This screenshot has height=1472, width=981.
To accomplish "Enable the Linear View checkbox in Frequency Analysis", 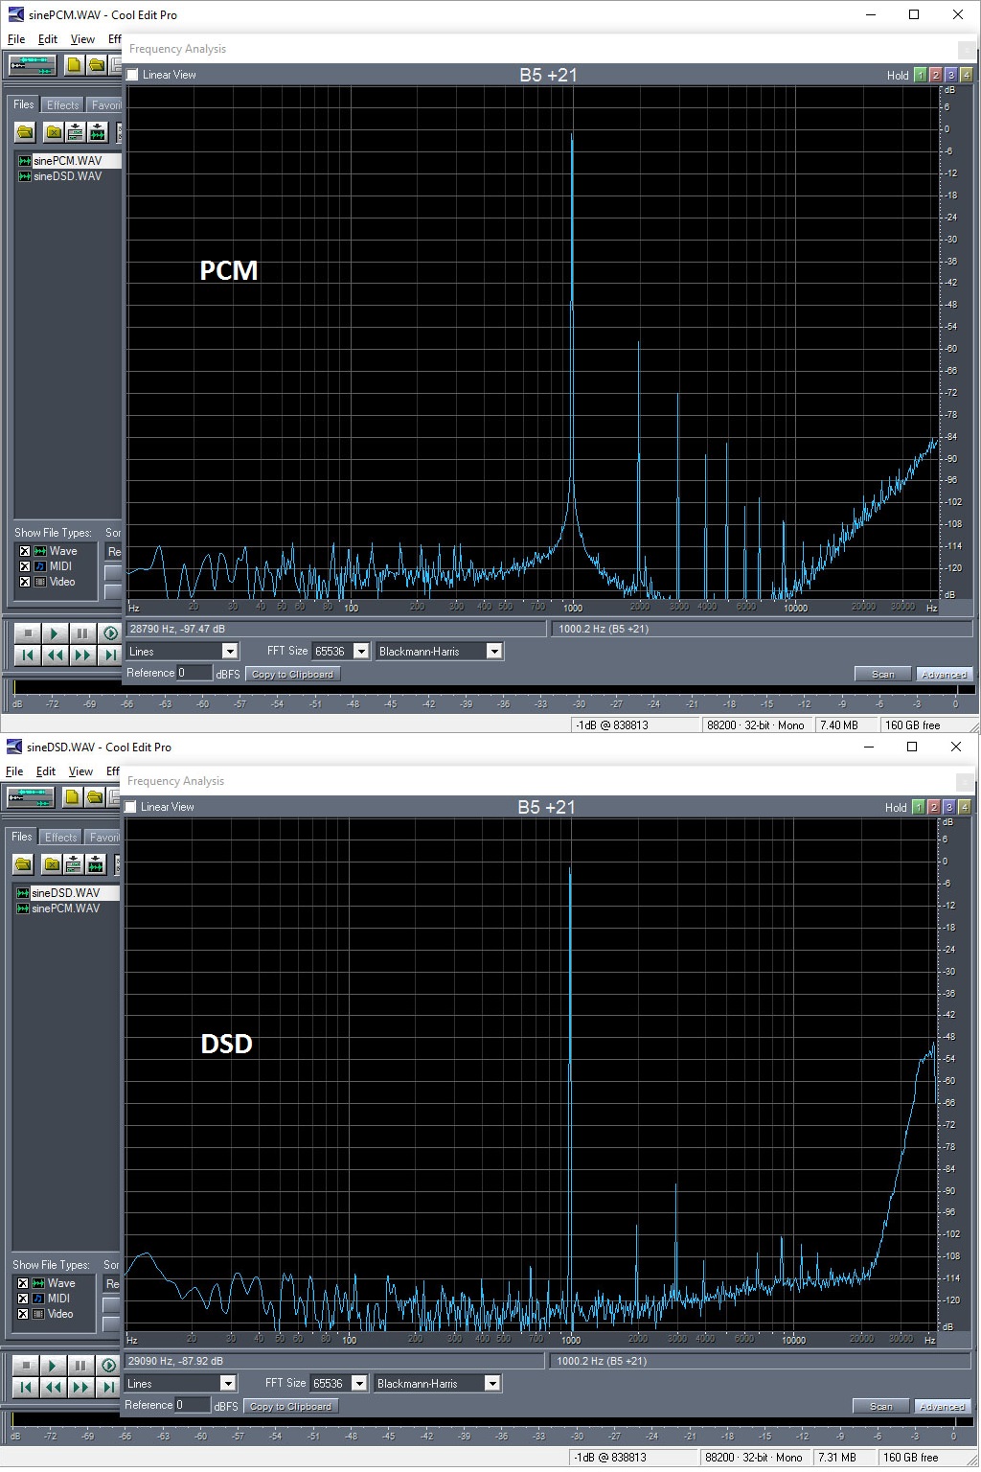I will point(131,74).
